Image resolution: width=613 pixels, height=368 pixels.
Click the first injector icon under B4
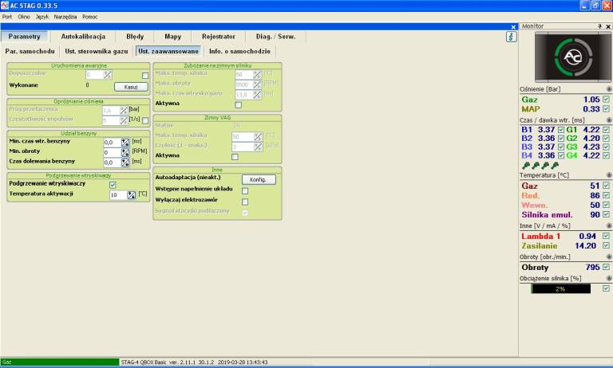click(526, 166)
